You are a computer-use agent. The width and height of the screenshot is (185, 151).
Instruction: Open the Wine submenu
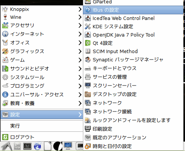42,17
